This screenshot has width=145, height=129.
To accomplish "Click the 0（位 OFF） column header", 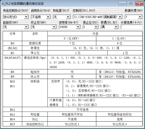I will pyautogui.click(x=72, y=39).
